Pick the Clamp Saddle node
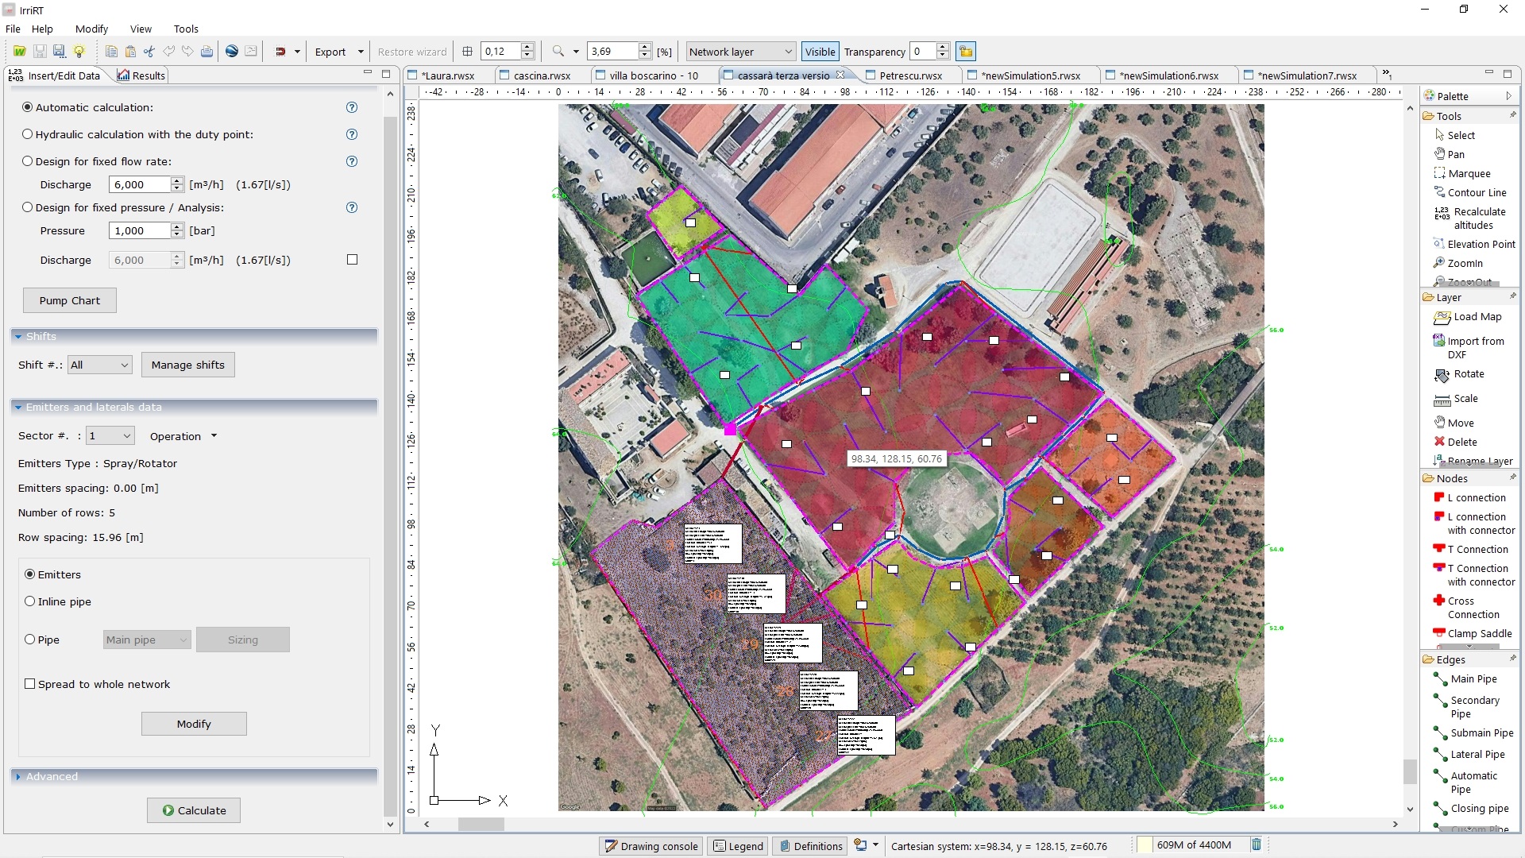The height and width of the screenshot is (858, 1525). pyautogui.click(x=1479, y=633)
